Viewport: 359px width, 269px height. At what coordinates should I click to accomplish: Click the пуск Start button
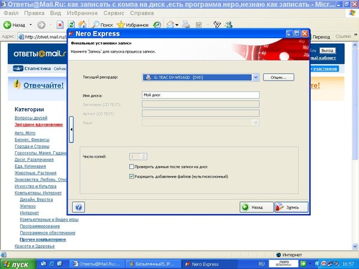pos(18,264)
